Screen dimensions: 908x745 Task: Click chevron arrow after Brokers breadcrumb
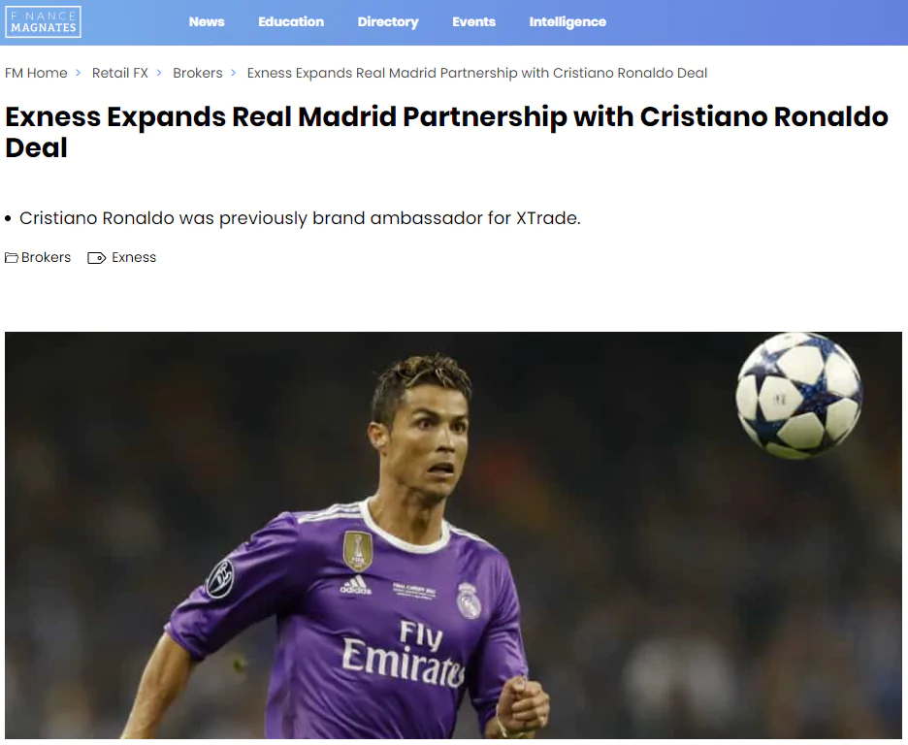[234, 73]
